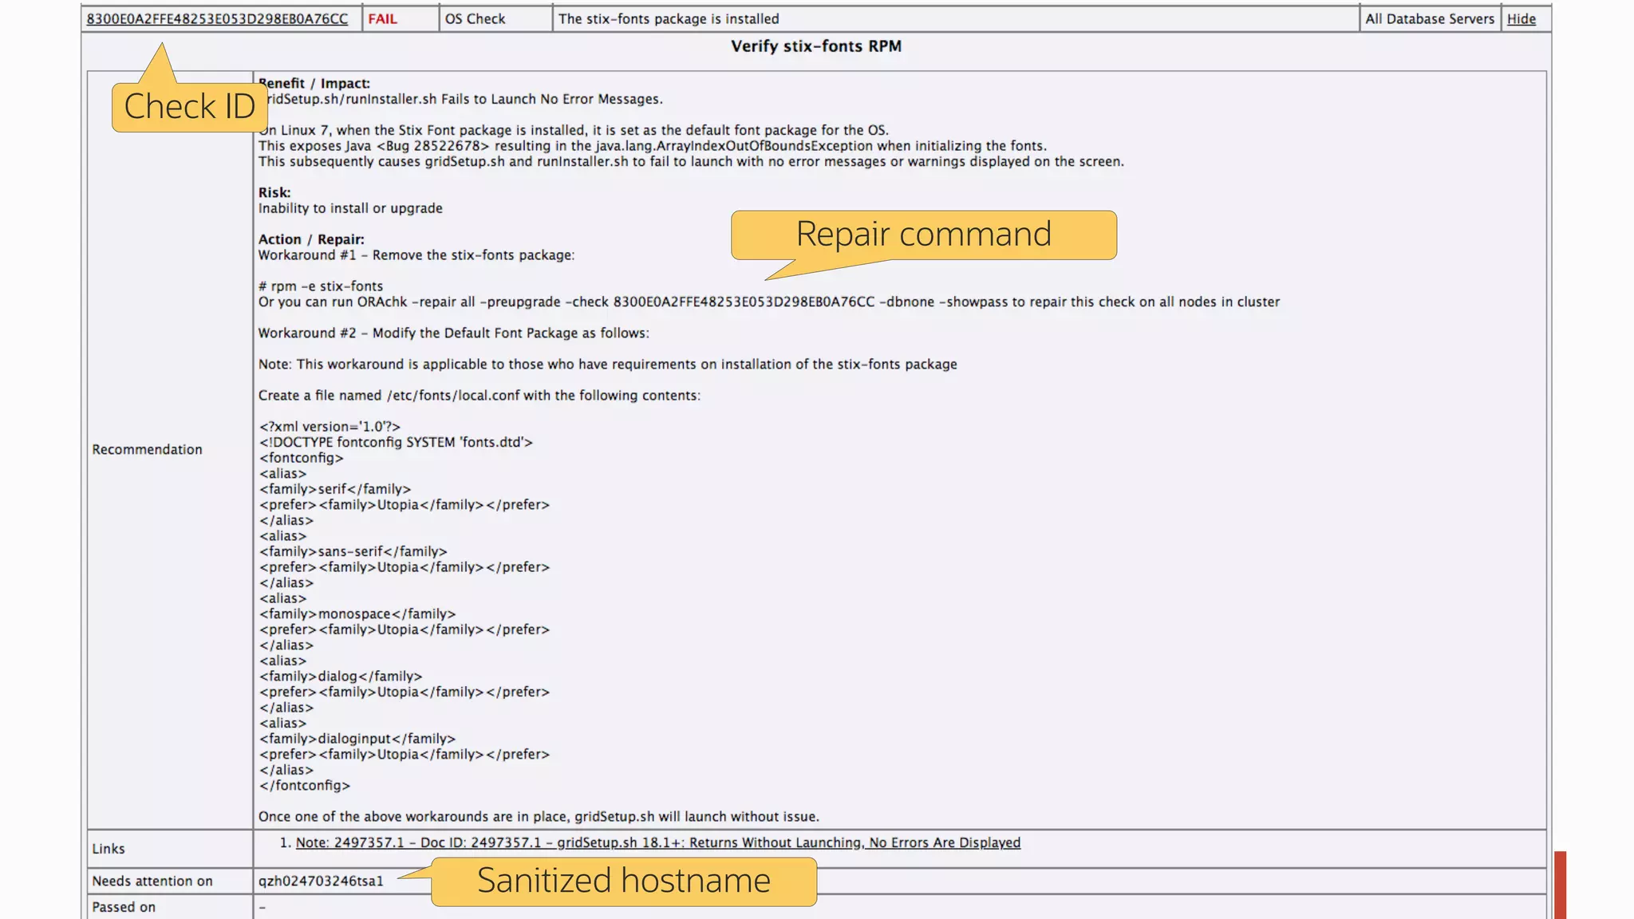Click the Links row label
The image size is (1634, 919).
click(x=108, y=849)
